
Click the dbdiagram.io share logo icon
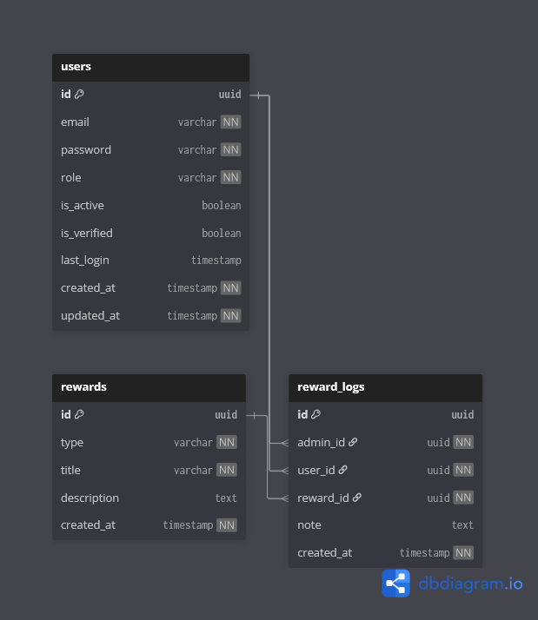(x=396, y=584)
